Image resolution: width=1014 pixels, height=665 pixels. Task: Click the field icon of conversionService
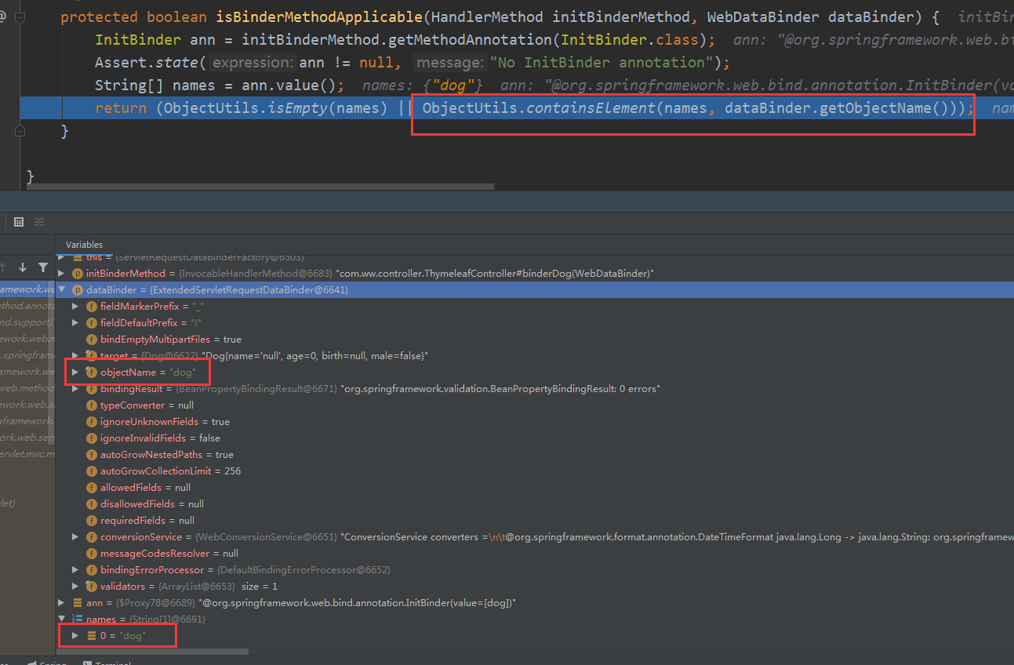[92, 537]
